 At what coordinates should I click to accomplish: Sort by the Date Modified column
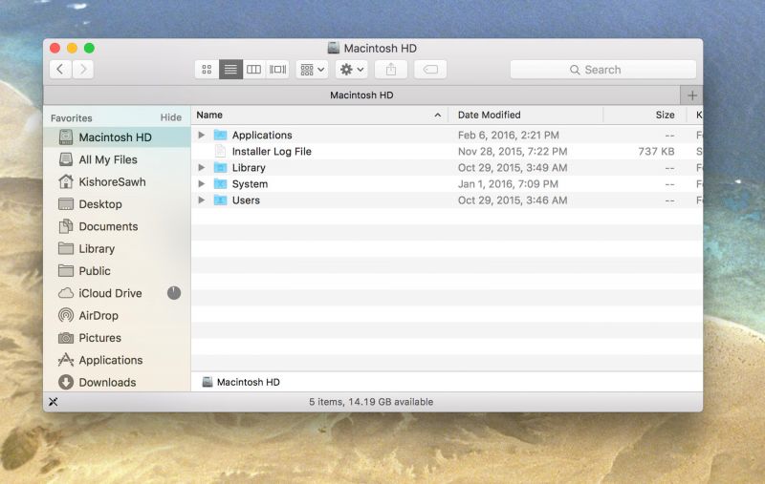point(525,115)
